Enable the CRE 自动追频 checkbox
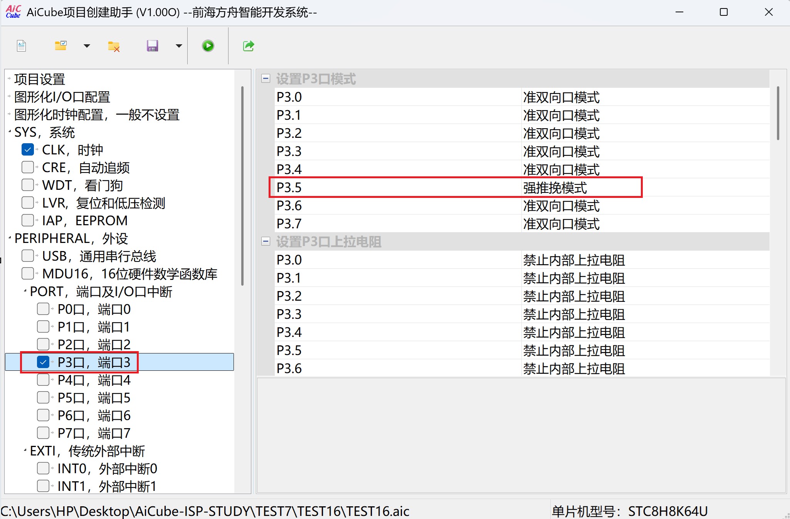Screen dimensions: 790x519 tap(28, 167)
